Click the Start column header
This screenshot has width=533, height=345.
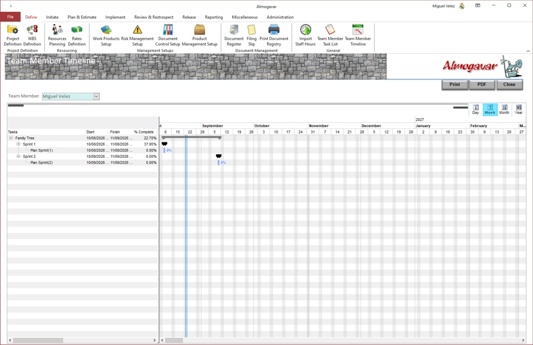pos(98,132)
